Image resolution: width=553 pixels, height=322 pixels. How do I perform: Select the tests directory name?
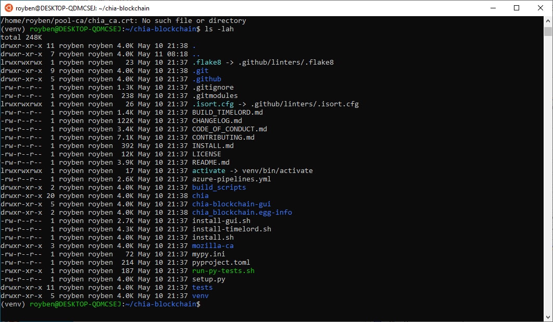pos(203,288)
